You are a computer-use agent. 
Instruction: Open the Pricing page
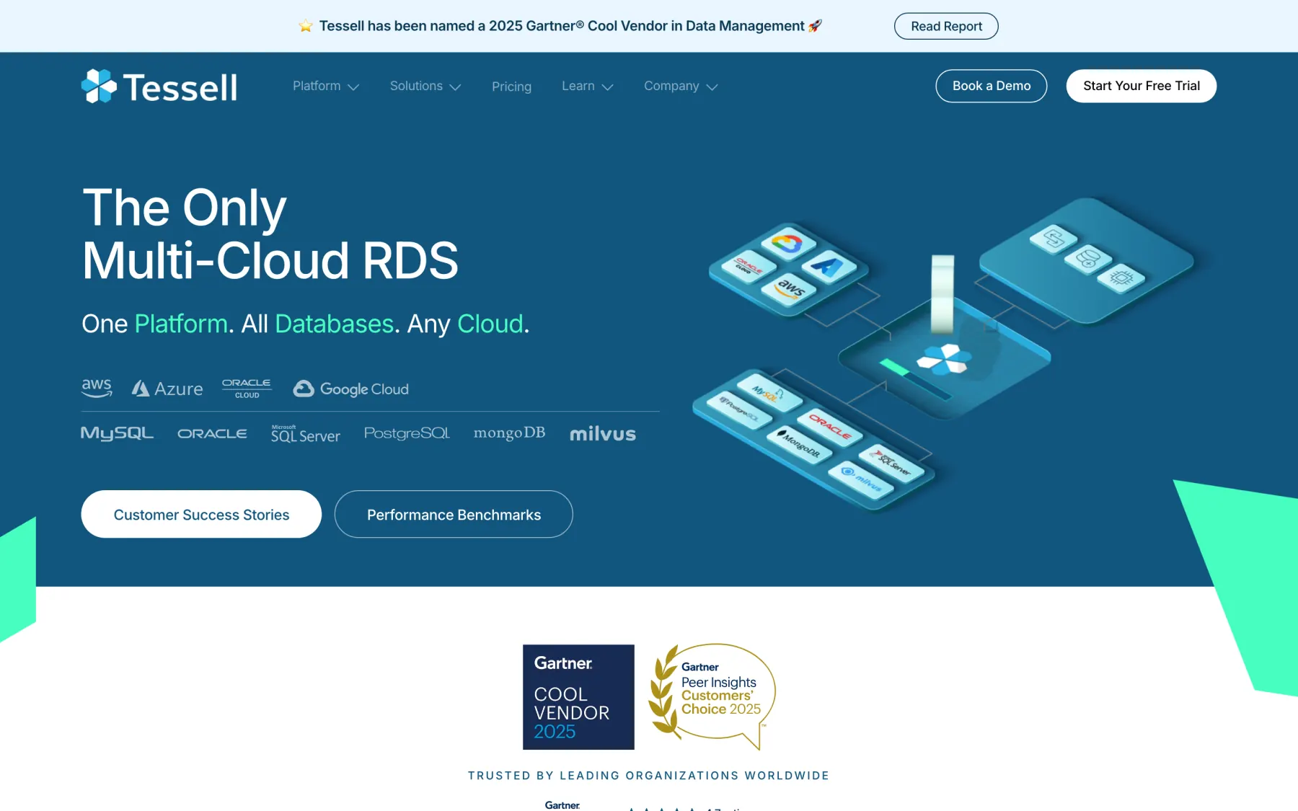pyautogui.click(x=511, y=87)
